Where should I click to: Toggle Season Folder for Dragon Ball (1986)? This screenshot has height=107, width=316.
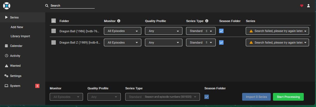click(x=221, y=31)
